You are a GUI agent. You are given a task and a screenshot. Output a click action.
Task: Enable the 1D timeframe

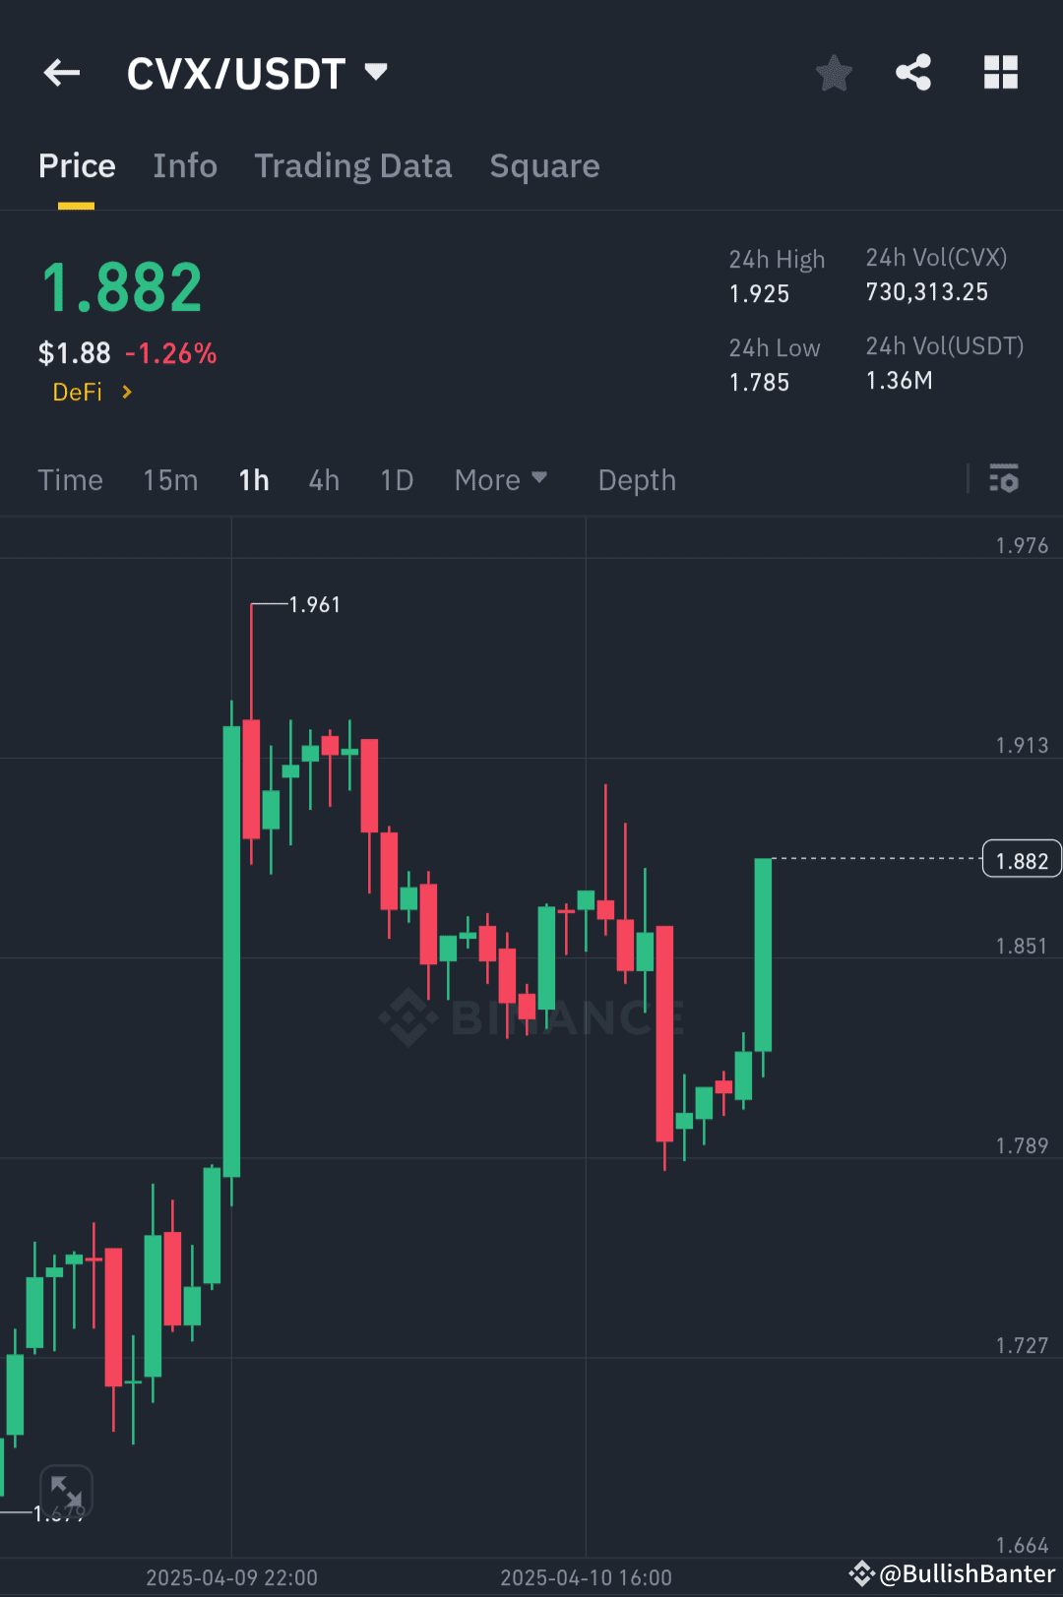(396, 479)
